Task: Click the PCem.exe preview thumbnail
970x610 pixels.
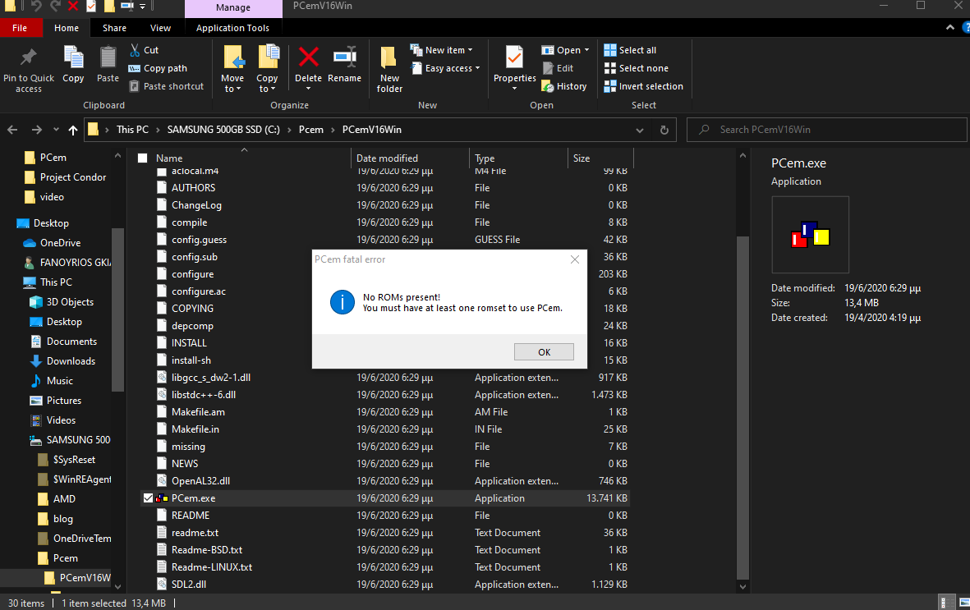Action: tap(810, 235)
